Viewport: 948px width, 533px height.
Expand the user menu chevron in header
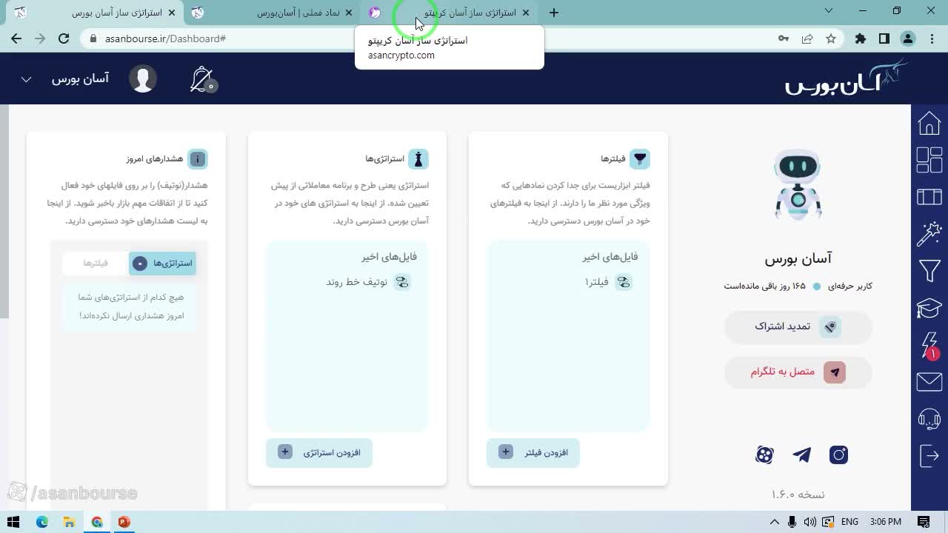26,79
